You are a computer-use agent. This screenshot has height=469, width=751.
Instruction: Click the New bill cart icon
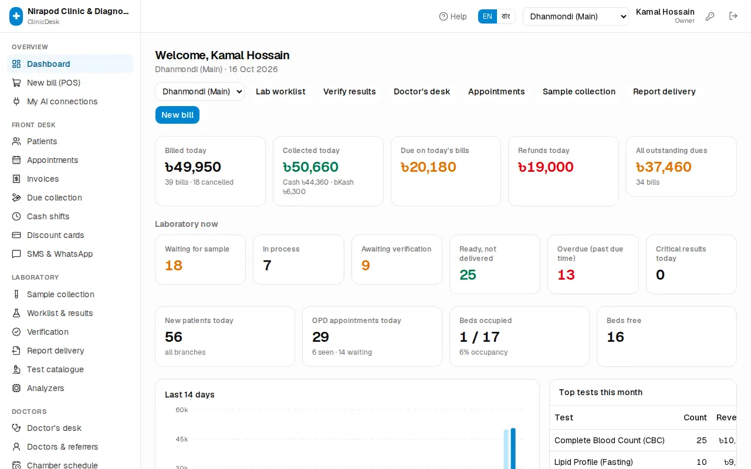(x=16, y=83)
